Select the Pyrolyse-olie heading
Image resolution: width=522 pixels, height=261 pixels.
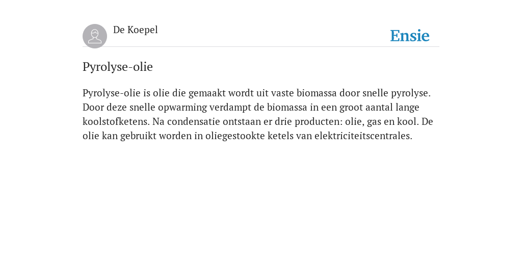pos(118,67)
